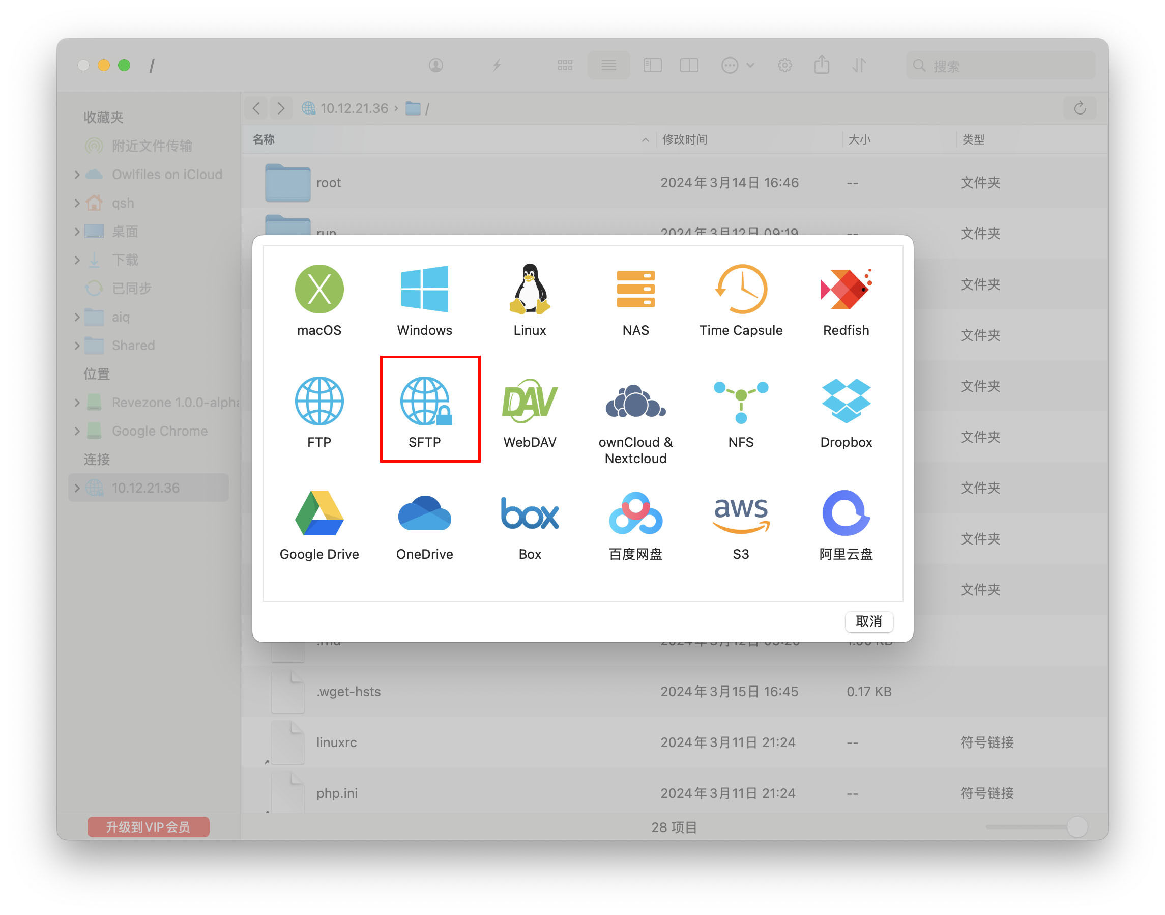Select the Google Drive option
1165x915 pixels.
click(x=319, y=525)
